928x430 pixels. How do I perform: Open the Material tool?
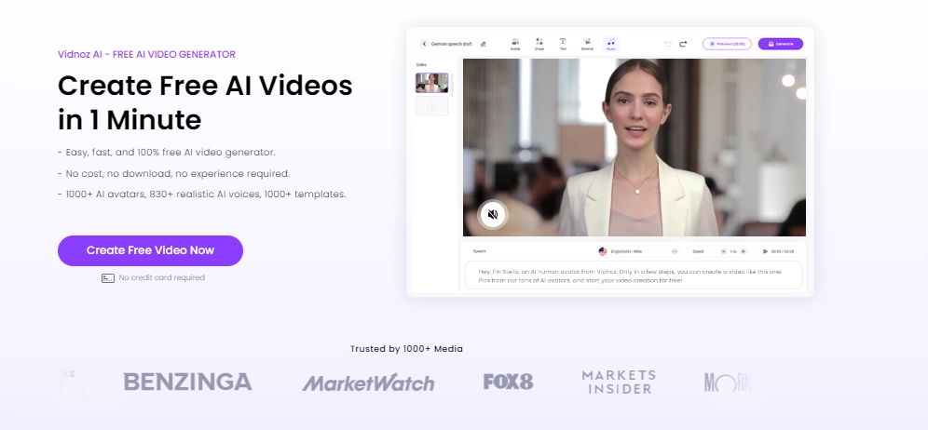(587, 43)
